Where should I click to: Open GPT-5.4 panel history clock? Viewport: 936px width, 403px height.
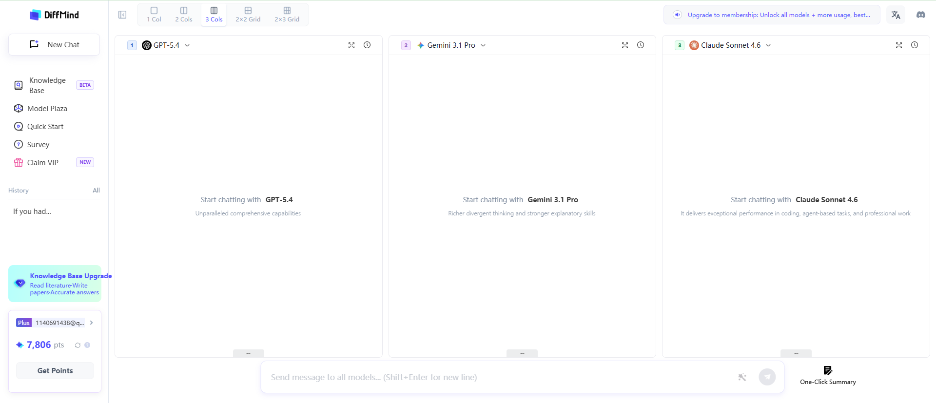tap(367, 45)
